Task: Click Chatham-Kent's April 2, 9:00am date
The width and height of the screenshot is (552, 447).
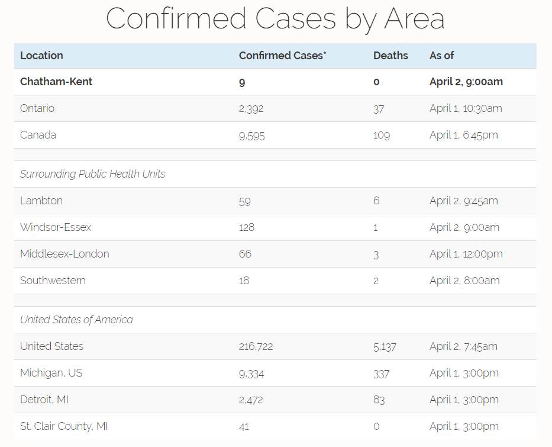Action: (x=466, y=82)
